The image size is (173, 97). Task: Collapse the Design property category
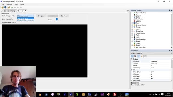point(131,59)
